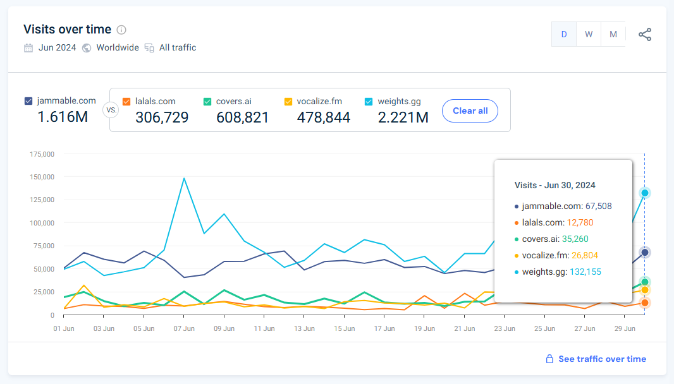
Task: Click the Clear all button
Action: (x=470, y=111)
